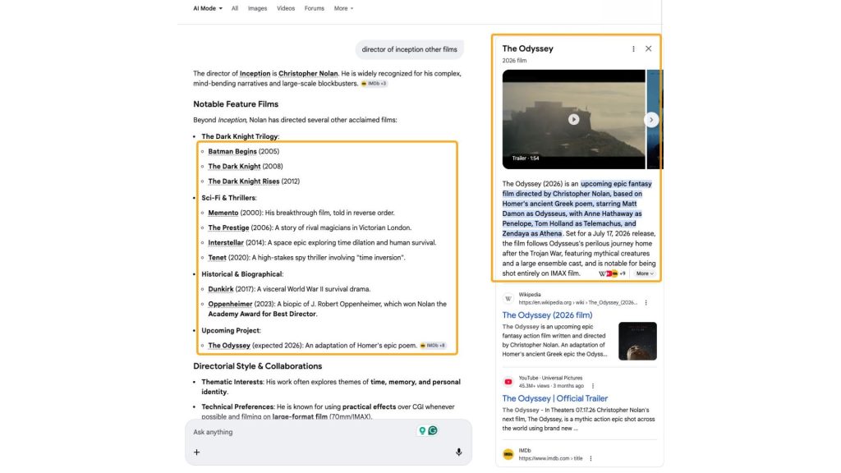Open the Memento film link
The width and height of the screenshot is (841, 473).
[223, 213]
